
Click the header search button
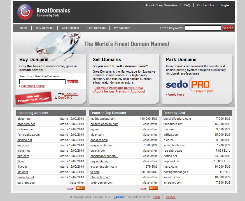pyautogui.click(x=228, y=28)
